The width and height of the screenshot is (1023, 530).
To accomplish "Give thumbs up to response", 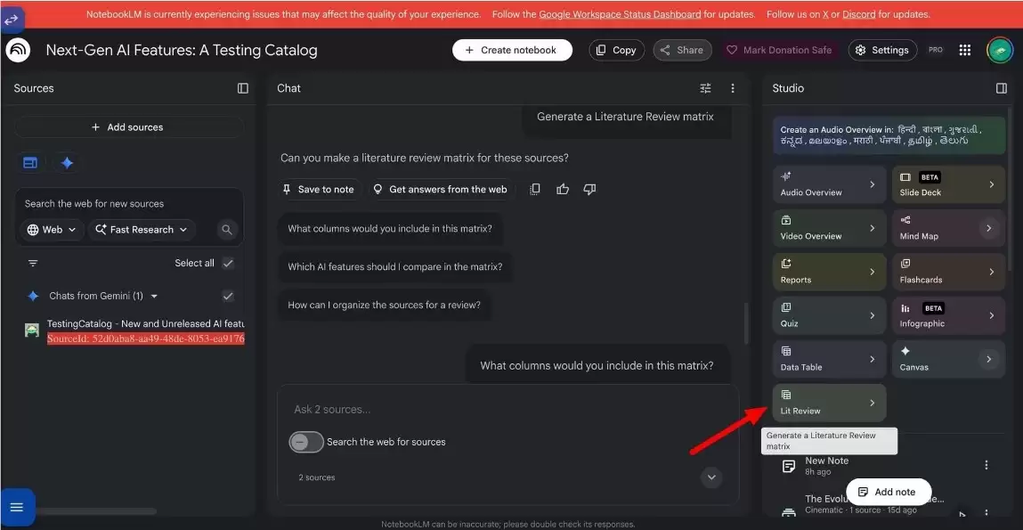I will point(563,189).
